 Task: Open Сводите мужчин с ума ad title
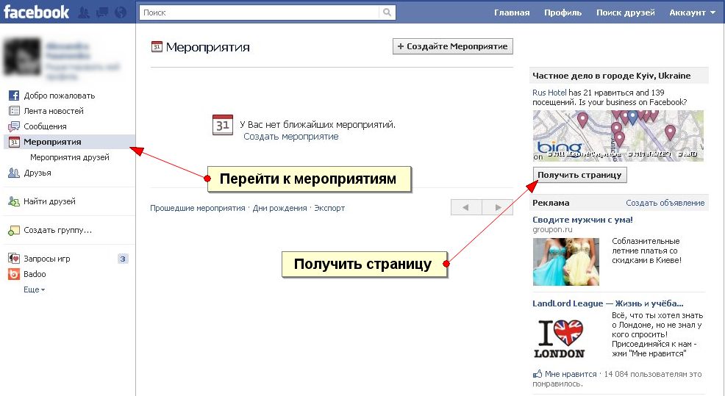coord(582,220)
